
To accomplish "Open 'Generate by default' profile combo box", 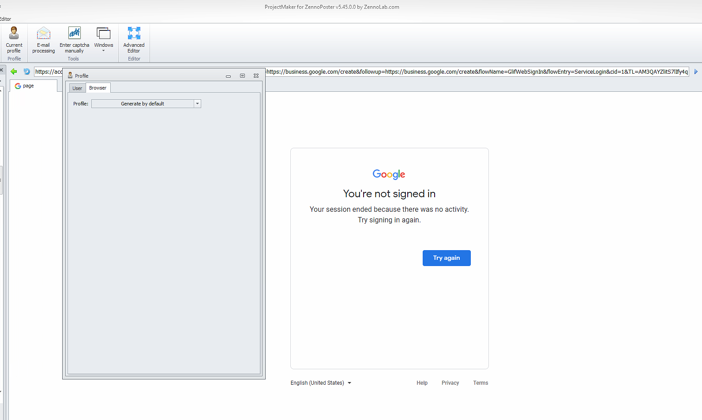I will (x=146, y=104).
